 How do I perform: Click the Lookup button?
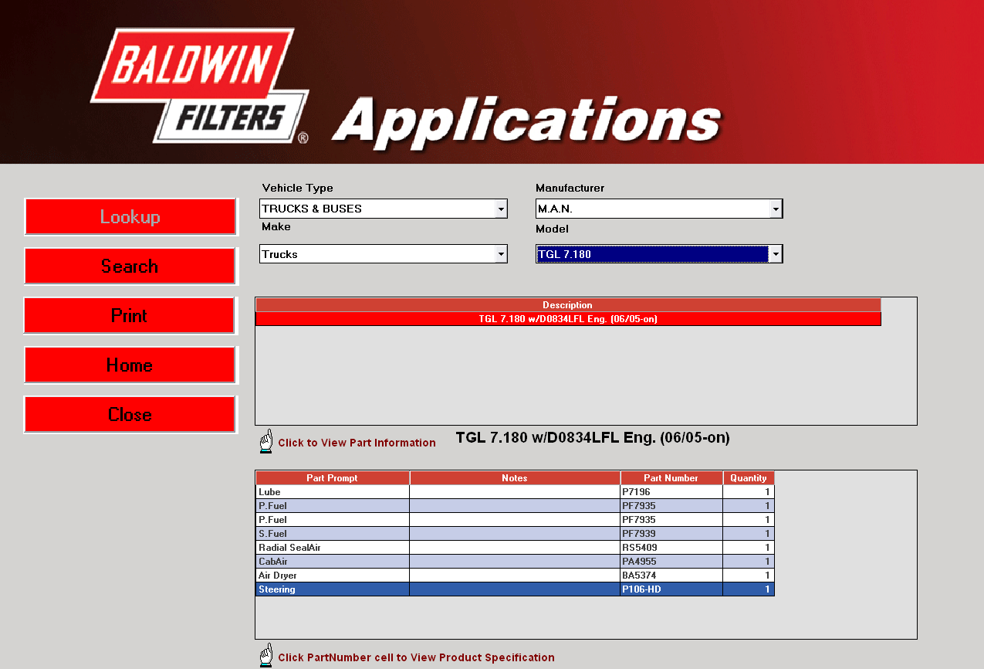(x=130, y=216)
